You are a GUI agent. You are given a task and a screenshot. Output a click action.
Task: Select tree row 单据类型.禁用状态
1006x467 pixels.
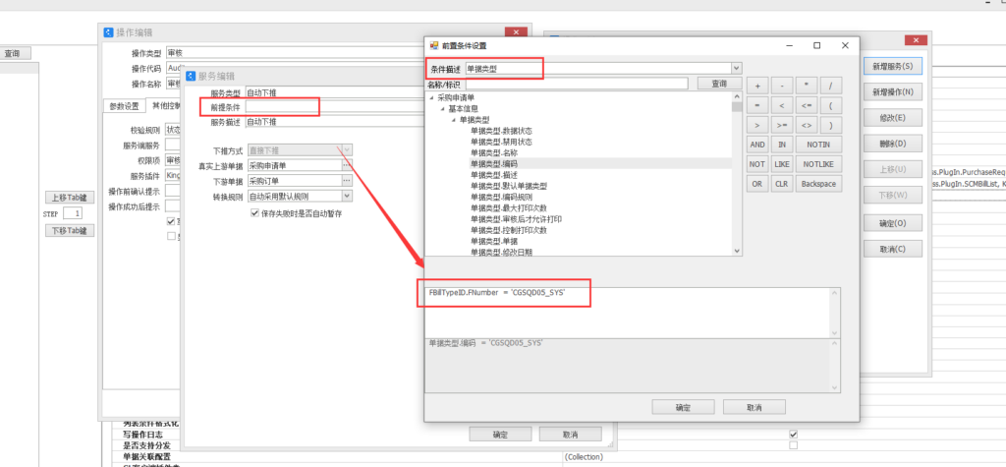pyautogui.click(x=500, y=142)
